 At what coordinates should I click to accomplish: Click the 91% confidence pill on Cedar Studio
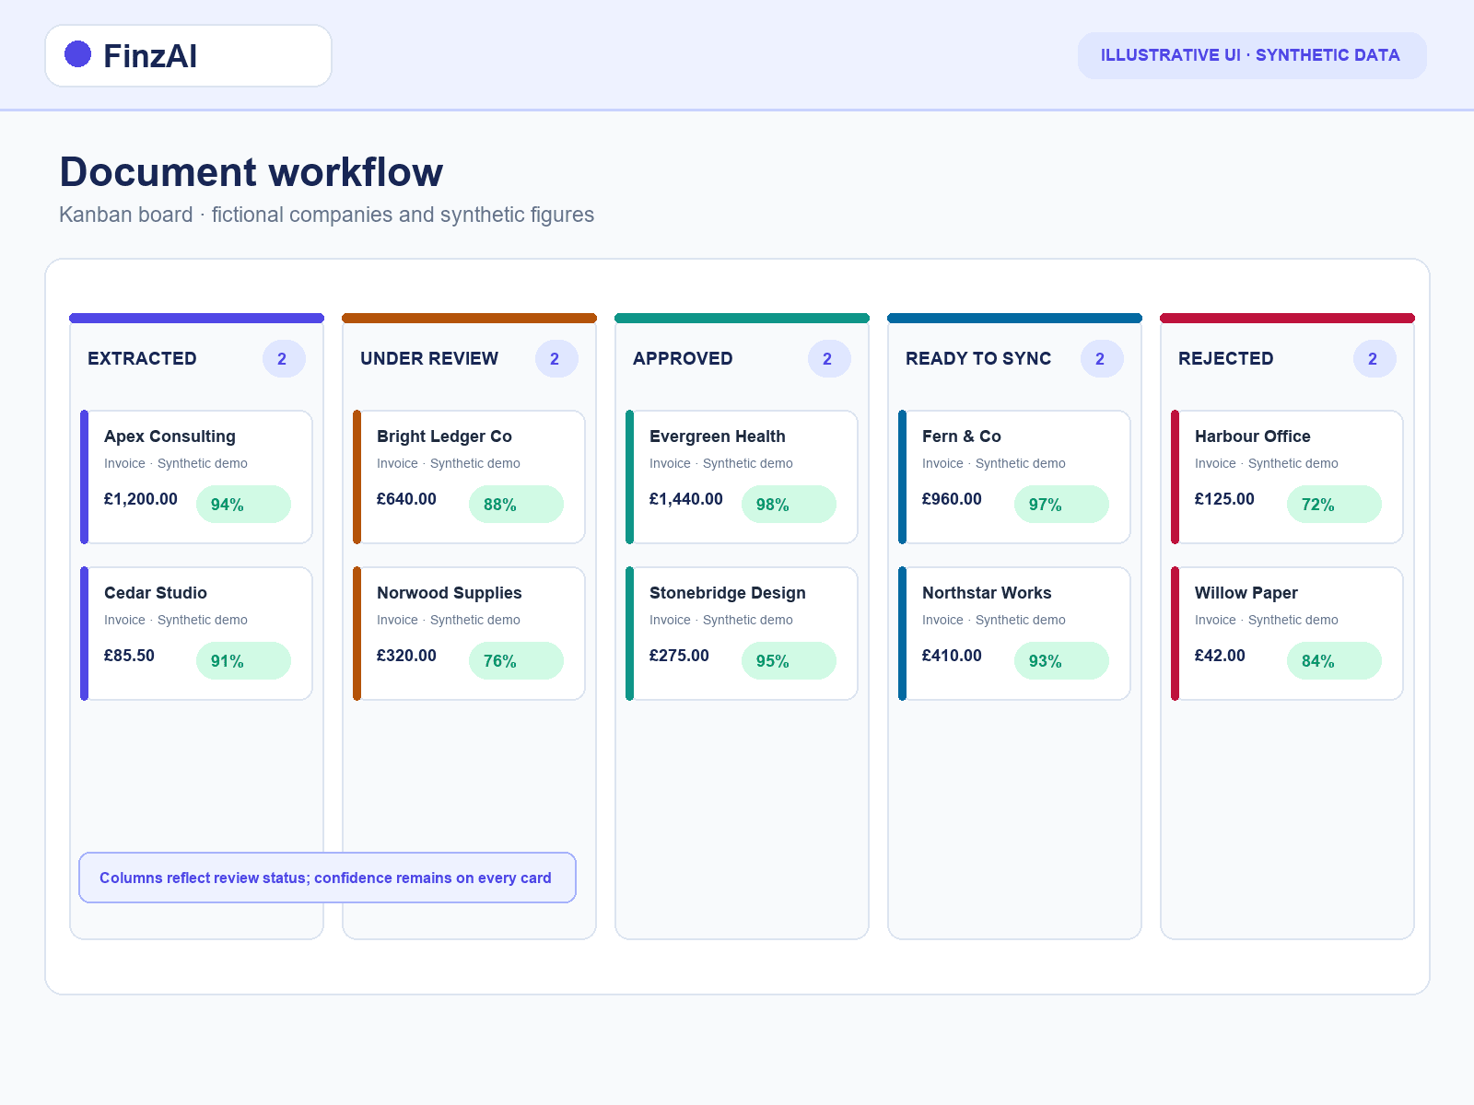point(243,660)
